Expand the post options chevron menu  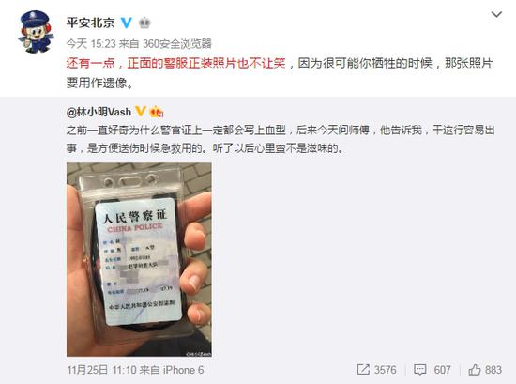[496, 14]
